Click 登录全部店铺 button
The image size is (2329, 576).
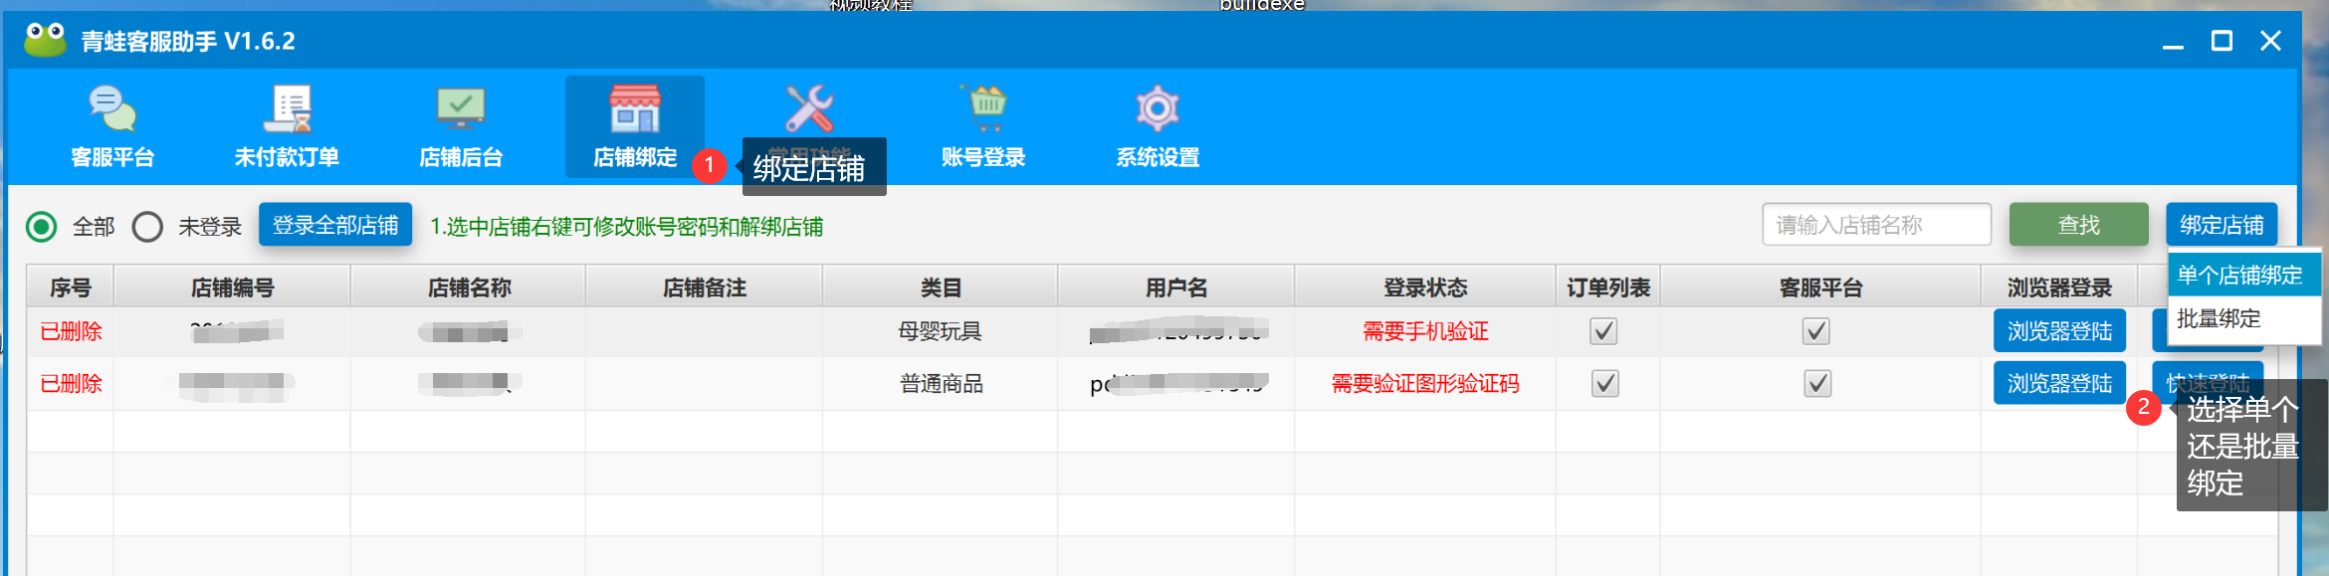pyautogui.click(x=335, y=225)
